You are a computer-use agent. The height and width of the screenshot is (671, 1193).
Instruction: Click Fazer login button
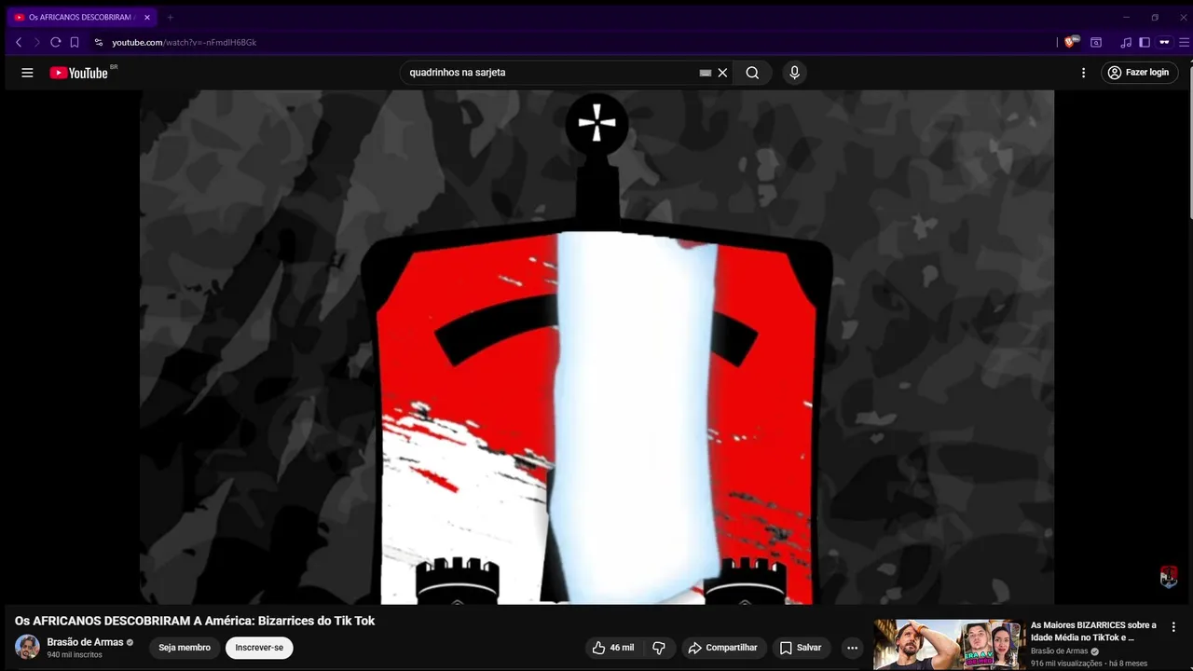point(1140,73)
